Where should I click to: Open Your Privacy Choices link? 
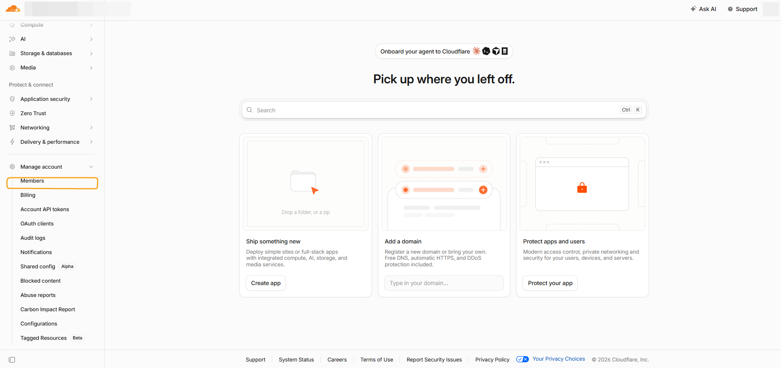point(559,359)
